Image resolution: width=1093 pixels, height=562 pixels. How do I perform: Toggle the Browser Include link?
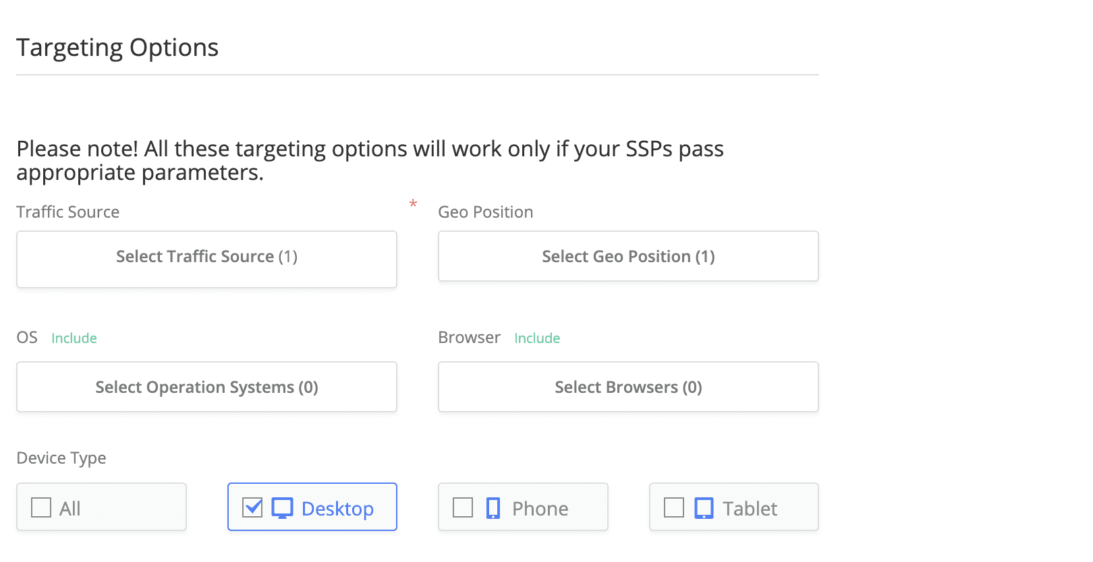tap(537, 338)
